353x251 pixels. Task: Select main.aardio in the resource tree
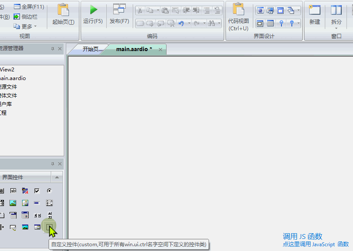(x=13, y=78)
